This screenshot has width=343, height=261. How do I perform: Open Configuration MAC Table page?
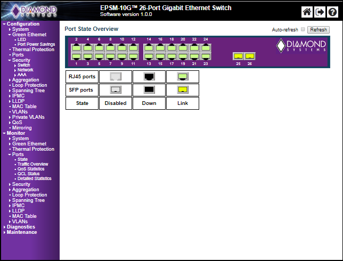coord(24,107)
